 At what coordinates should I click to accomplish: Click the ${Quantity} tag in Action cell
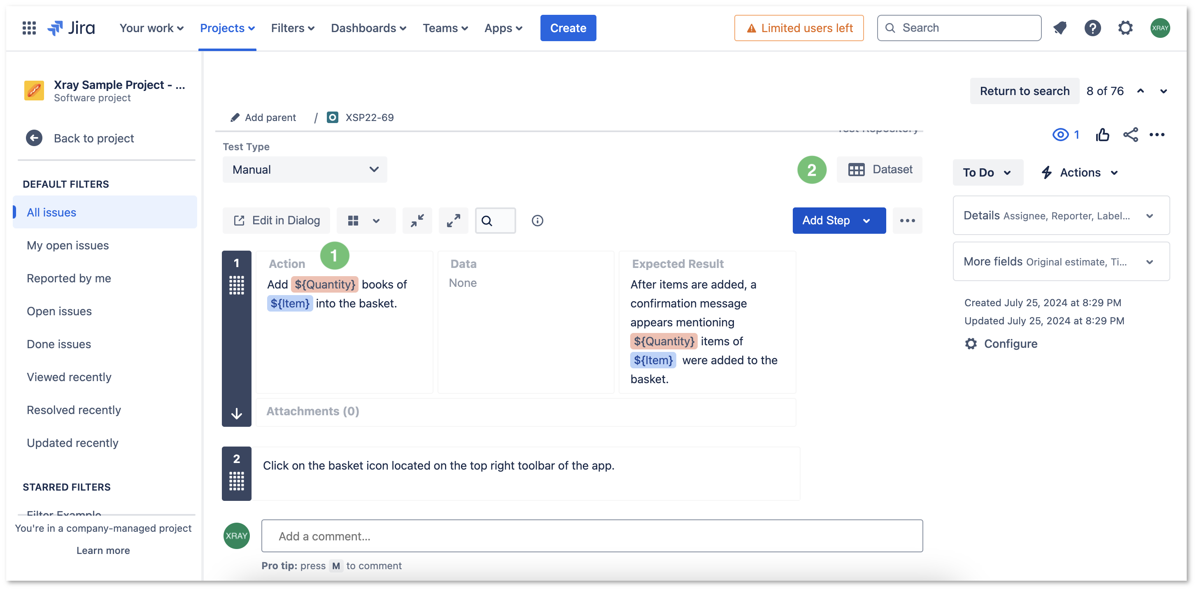tap(324, 284)
